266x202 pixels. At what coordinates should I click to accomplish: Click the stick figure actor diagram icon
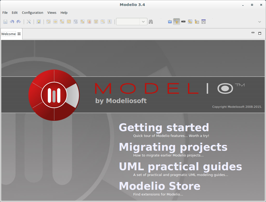tap(110, 22)
